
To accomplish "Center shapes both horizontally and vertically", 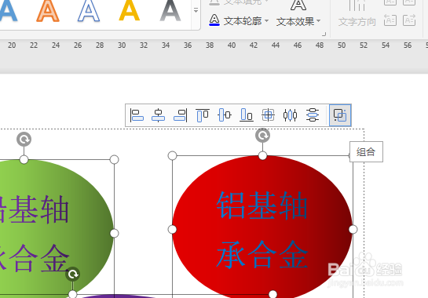I will point(268,115).
